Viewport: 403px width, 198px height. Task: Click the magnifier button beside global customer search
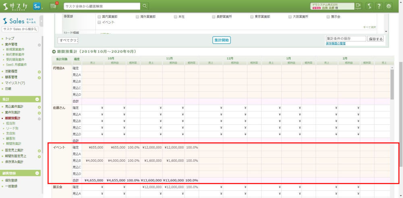click(x=145, y=6)
